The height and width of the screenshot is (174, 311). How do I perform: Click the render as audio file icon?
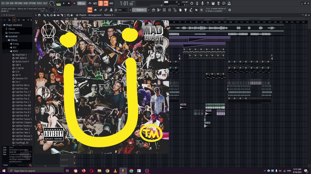tap(218, 3)
